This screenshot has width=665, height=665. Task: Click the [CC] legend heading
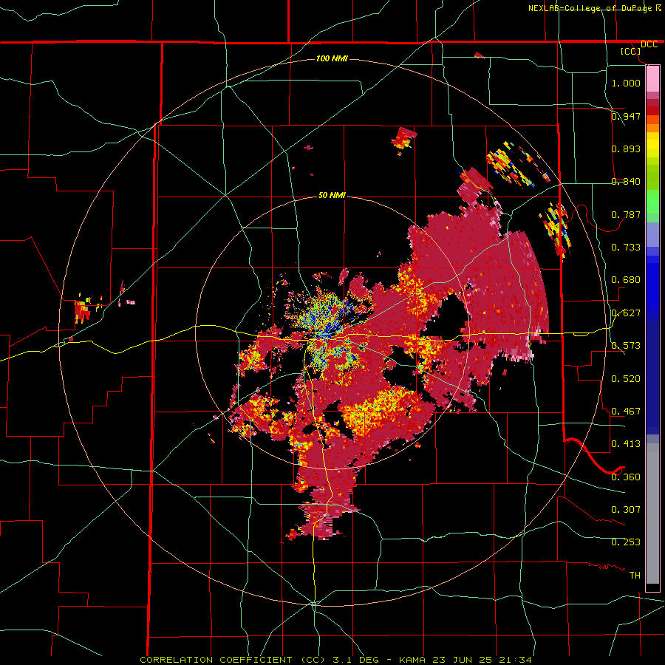[630, 51]
